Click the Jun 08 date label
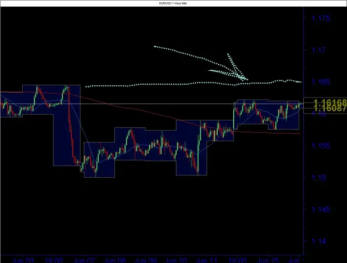The height and width of the screenshot is (263, 347). (x=115, y=260)
